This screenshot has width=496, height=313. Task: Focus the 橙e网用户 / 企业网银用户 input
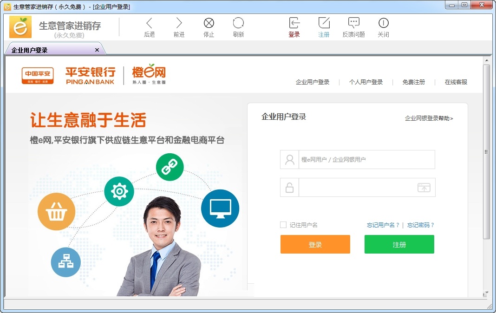[366, 159]
